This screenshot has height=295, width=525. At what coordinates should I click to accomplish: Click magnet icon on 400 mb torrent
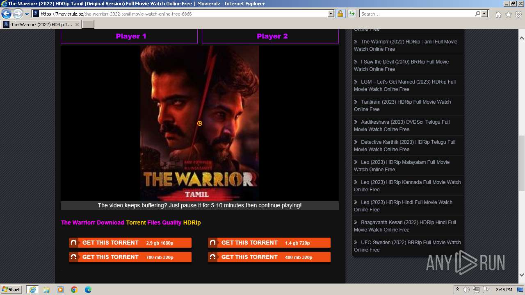tap(213, 257)
